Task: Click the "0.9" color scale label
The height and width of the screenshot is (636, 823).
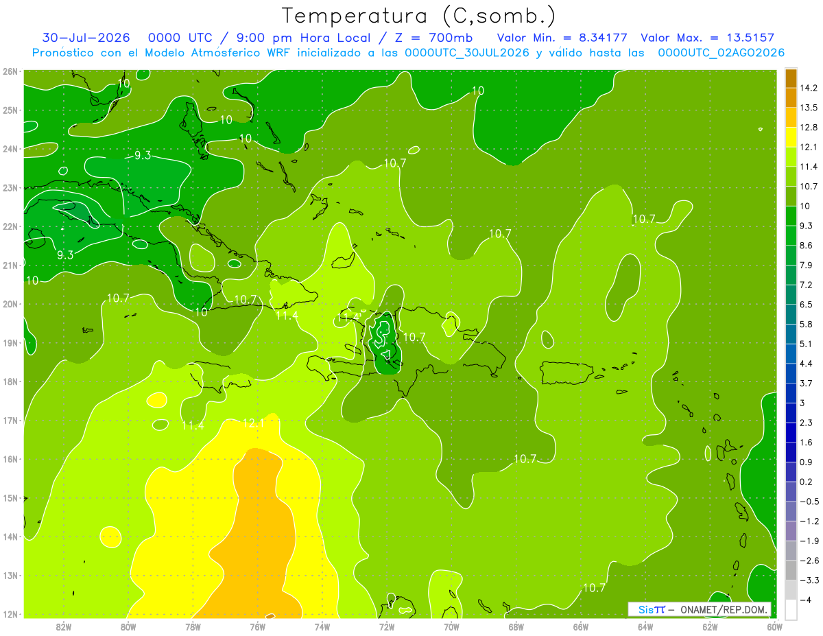Action: [x=808, y=462]
